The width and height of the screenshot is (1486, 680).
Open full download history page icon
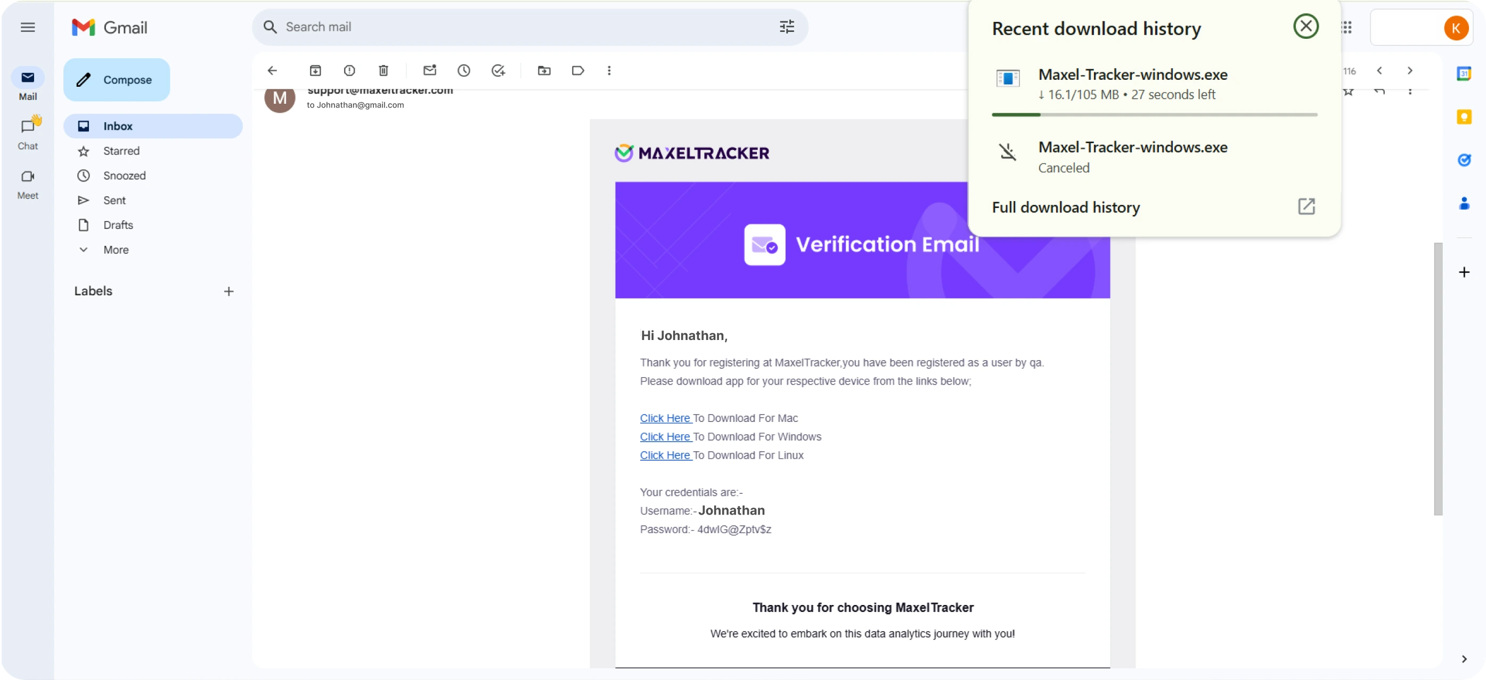click(1306, 206)
